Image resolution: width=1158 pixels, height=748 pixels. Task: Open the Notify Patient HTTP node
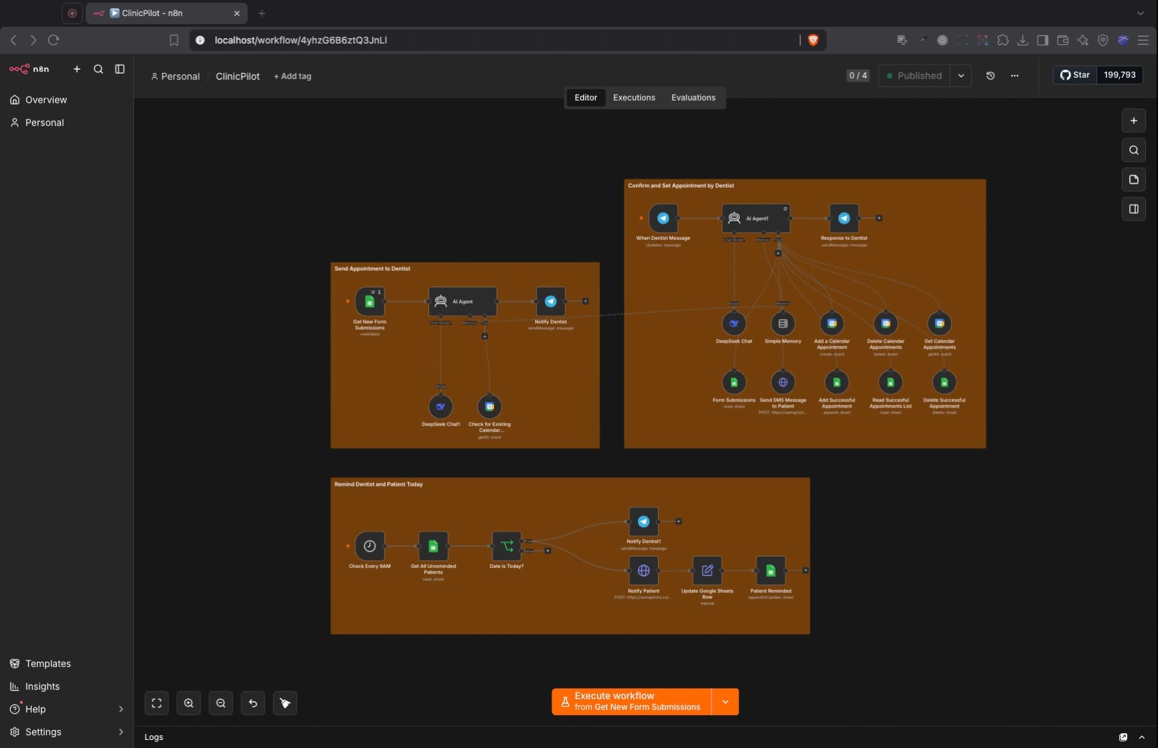pos(643,570)
